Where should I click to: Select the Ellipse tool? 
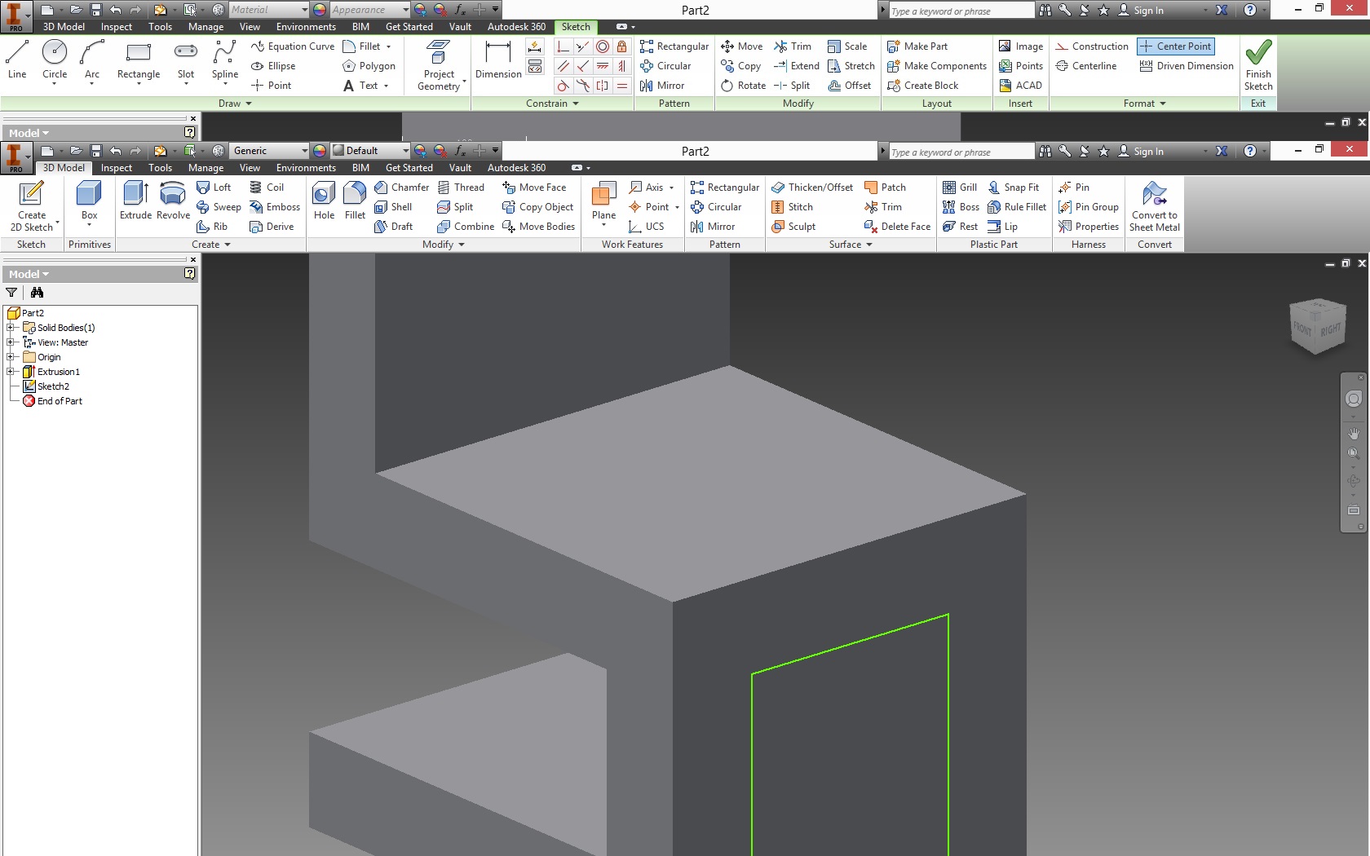tap(273, 66)
